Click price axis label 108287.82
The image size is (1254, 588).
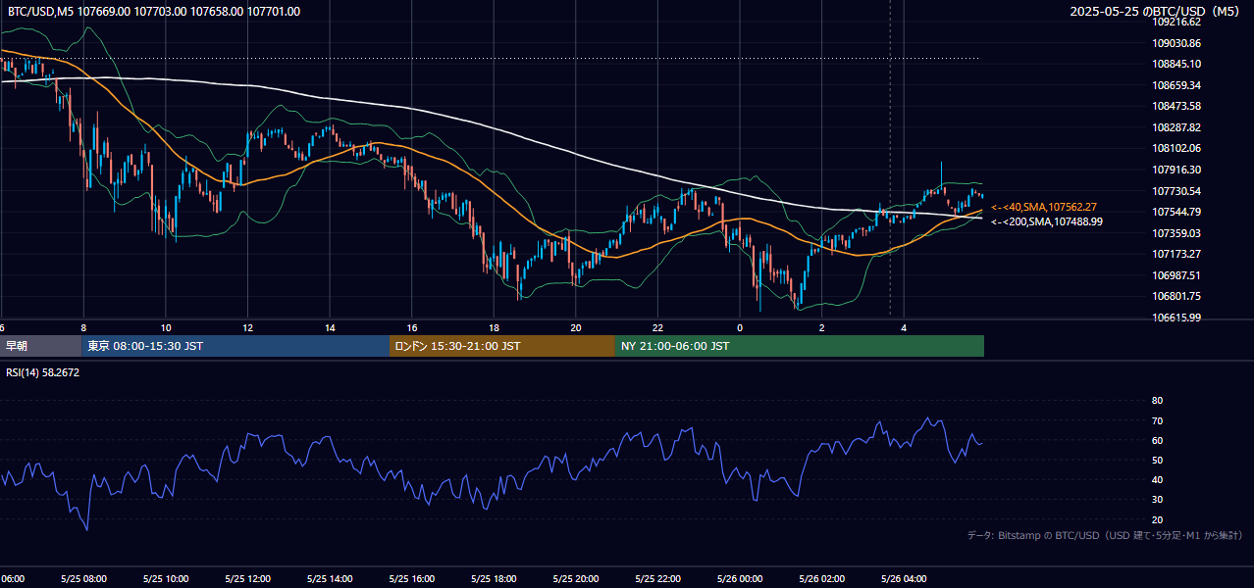pos(1176,127)
